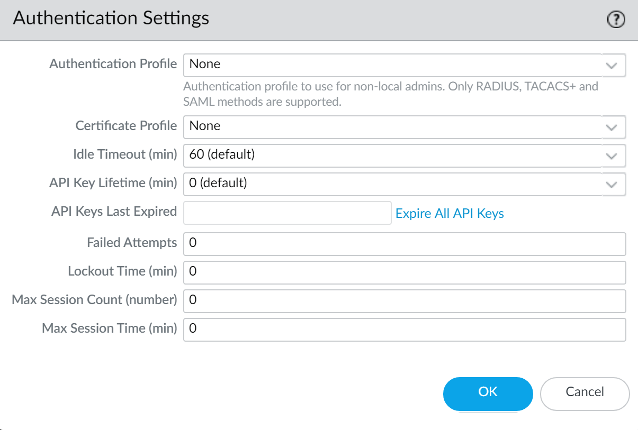638x430 pixels.
Task: Click inside the Certificate Profile text field
Action: tap(392, 126)
